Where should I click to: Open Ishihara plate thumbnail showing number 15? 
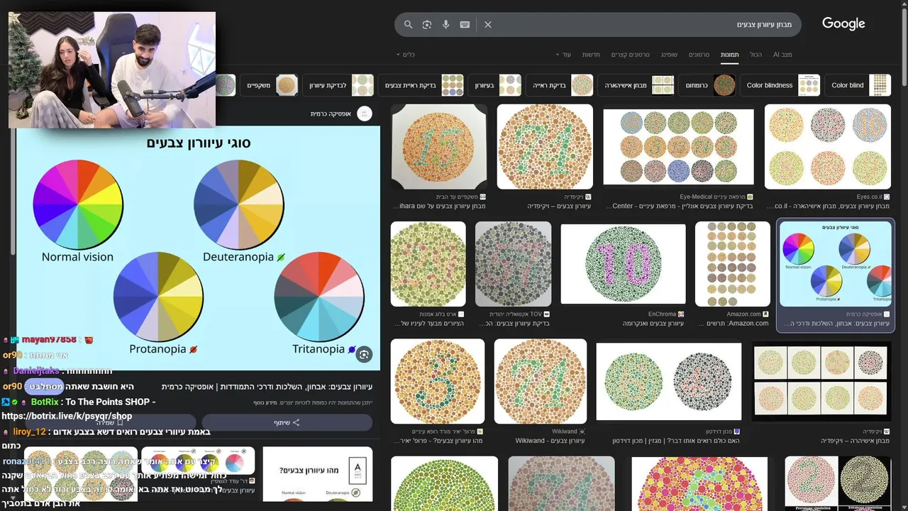pos(439,147)
